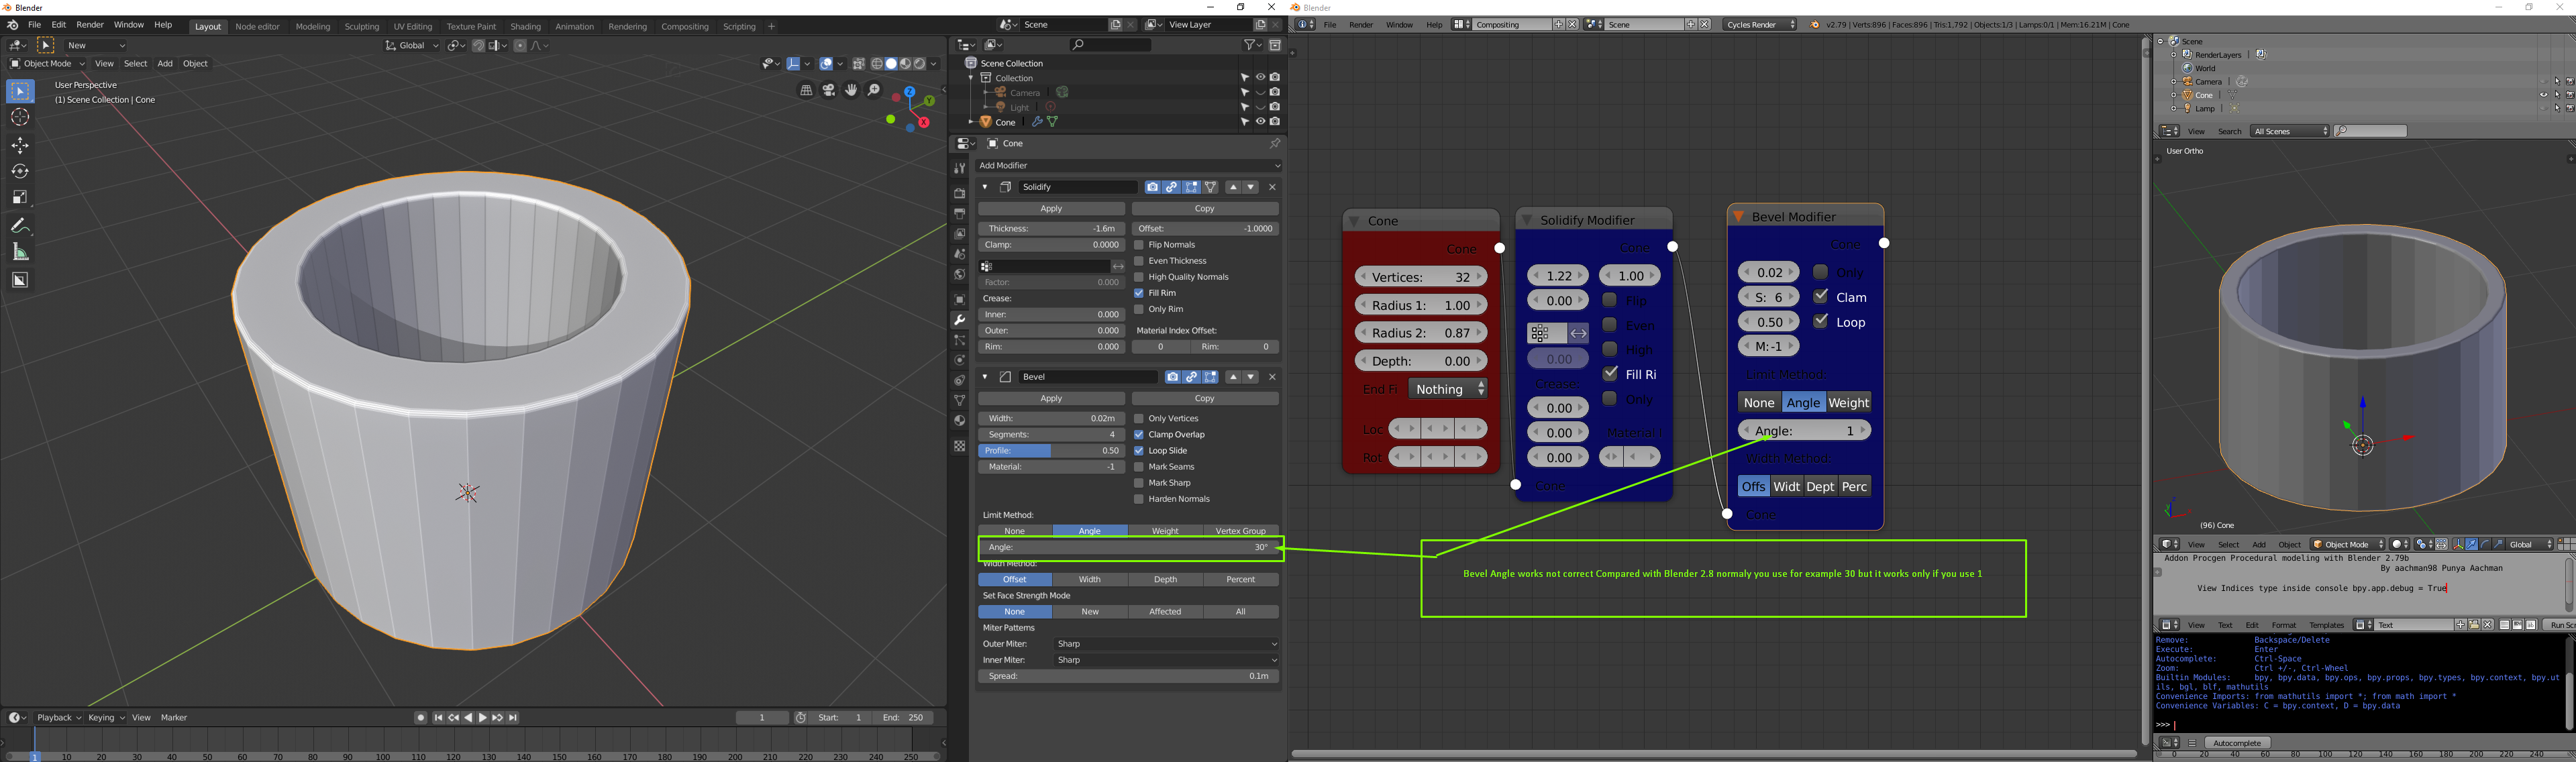
Task: Adjust the bevel Profile slider
Action: (1051, 451)
